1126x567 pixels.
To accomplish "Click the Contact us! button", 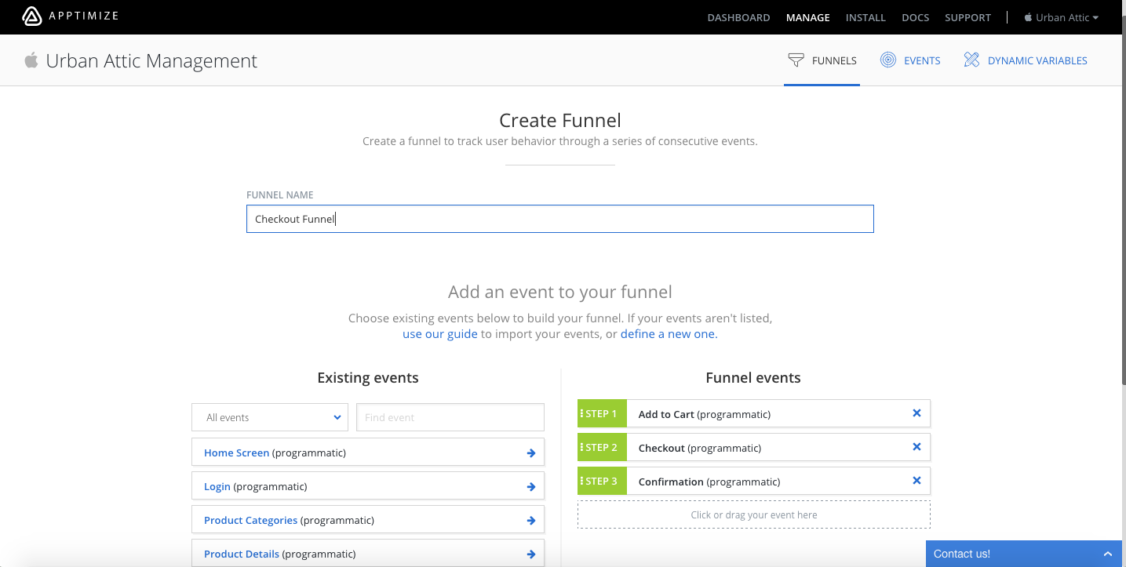I will (x=1026, y=554).
